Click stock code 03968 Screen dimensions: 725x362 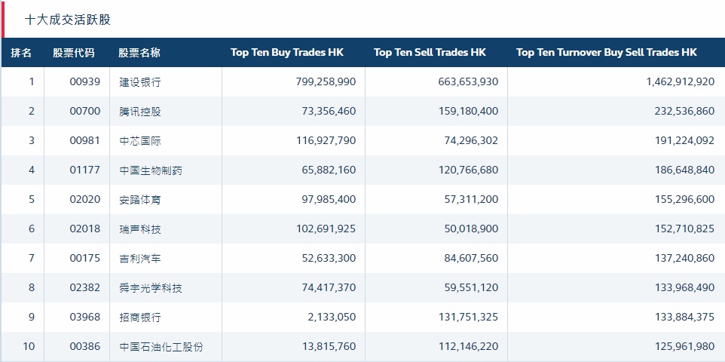click(84, 318)
